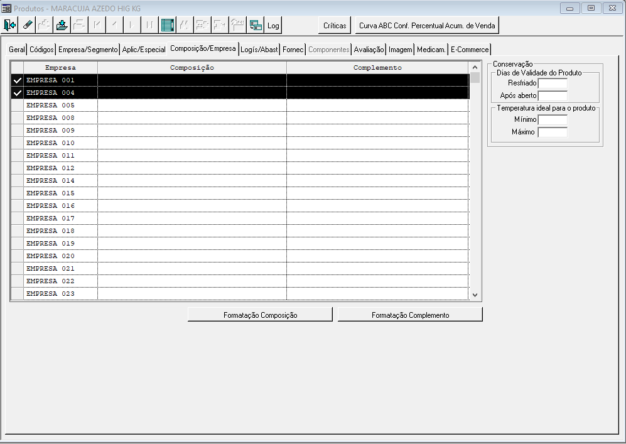626x444 pixels.
Task: Uncheck the EMPRESA 001 row checkbox
Action: 17,80
